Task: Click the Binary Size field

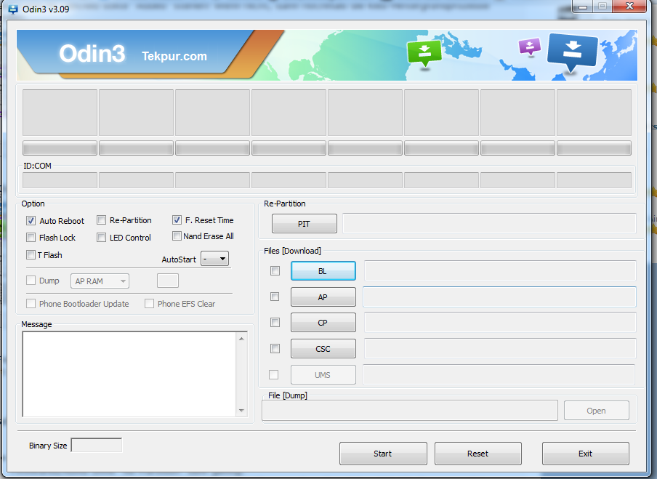Action: pos(97,445)
